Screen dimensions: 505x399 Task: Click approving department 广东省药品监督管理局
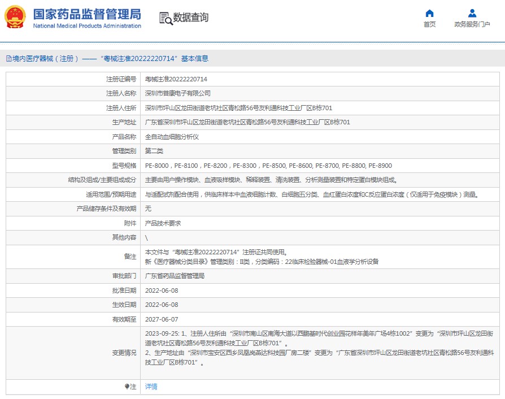[x=175, y=276]
